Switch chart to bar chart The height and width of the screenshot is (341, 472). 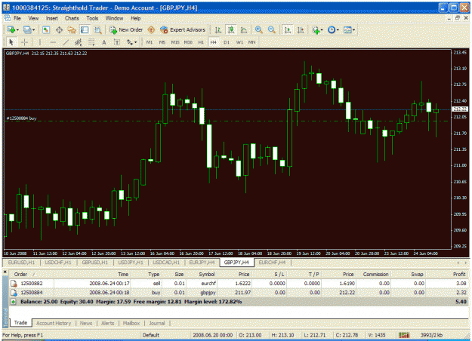(218, 29)
